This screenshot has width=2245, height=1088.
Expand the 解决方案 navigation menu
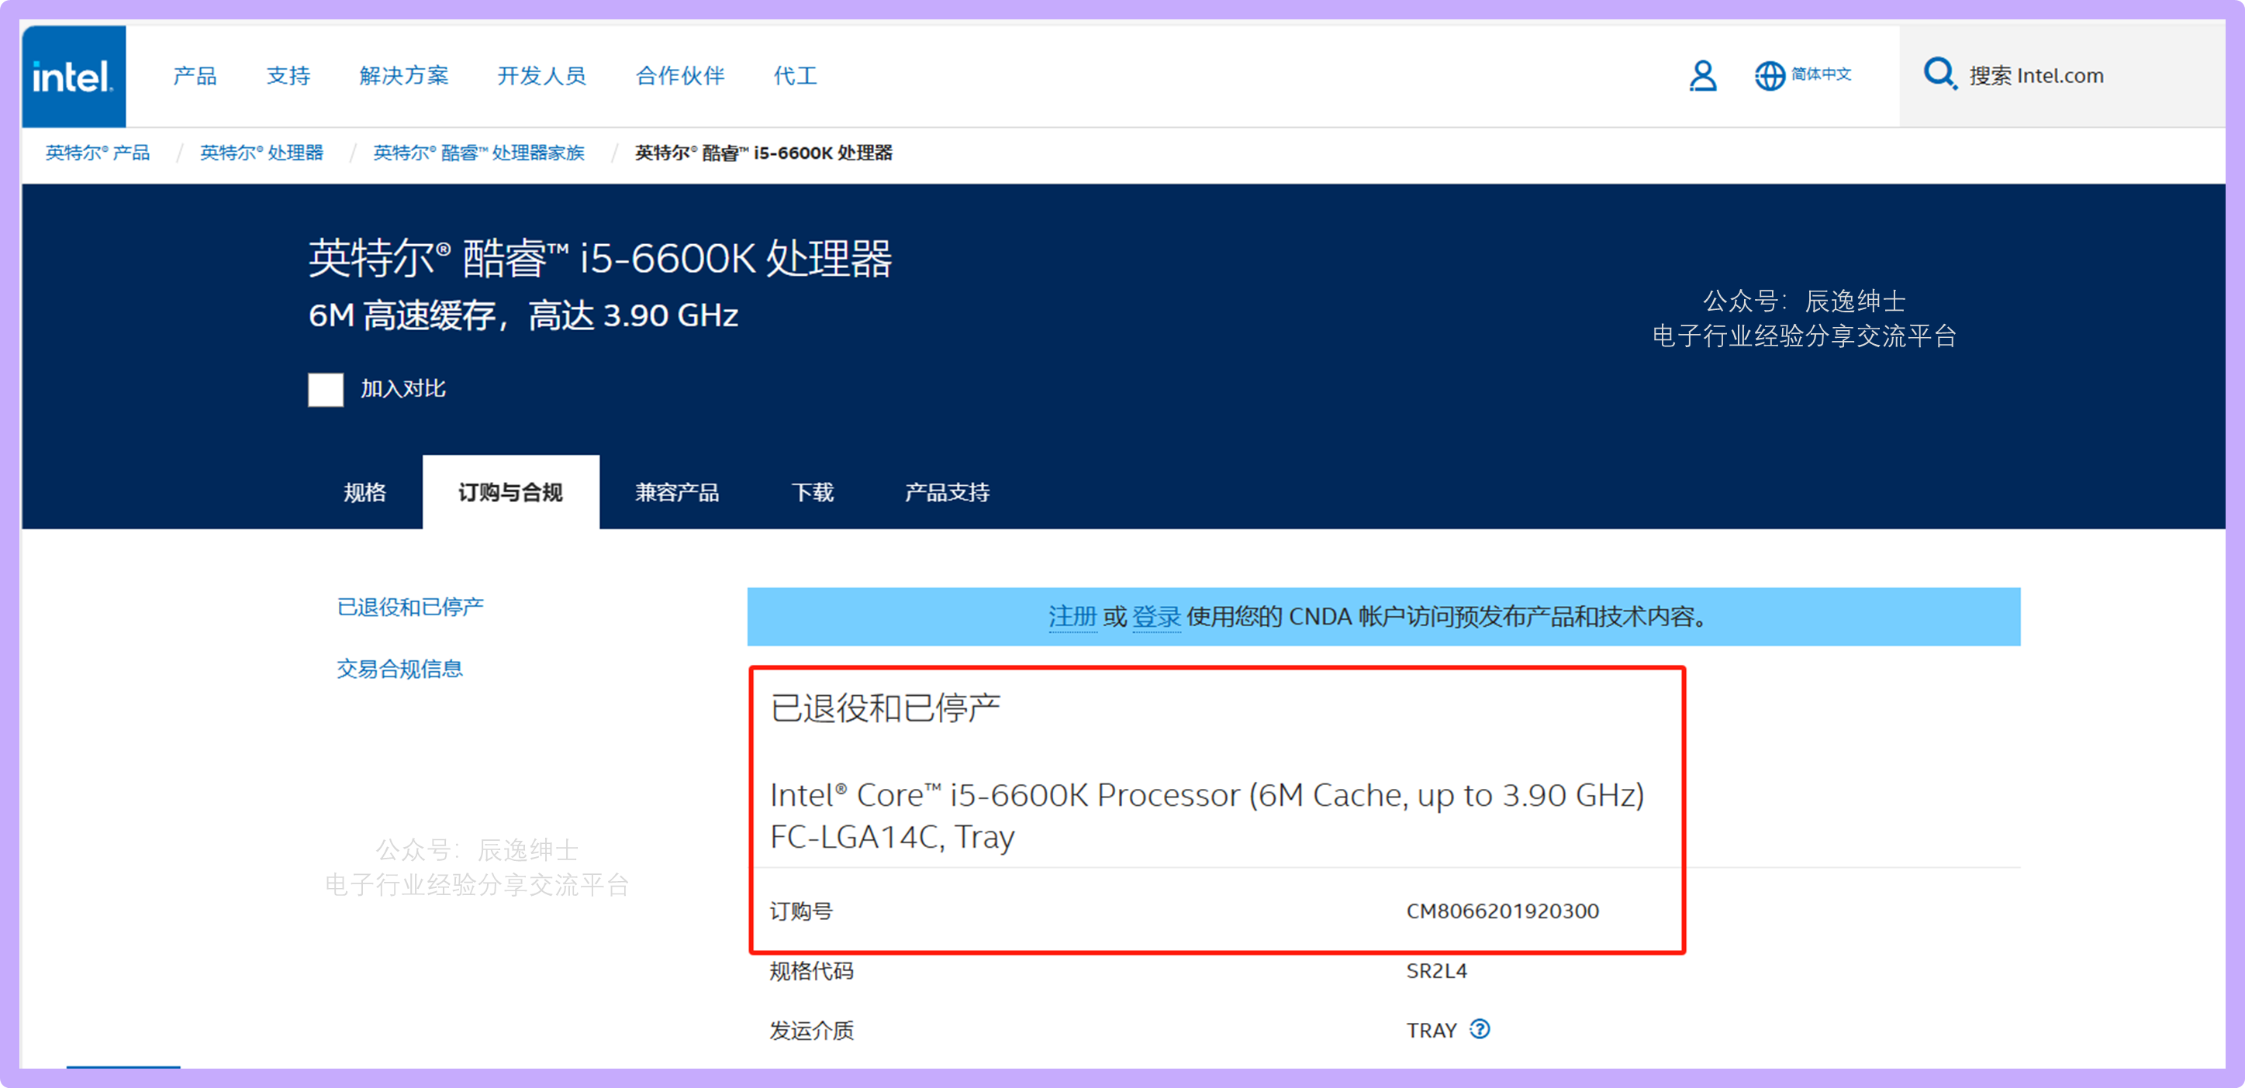[x=403, y=76]
